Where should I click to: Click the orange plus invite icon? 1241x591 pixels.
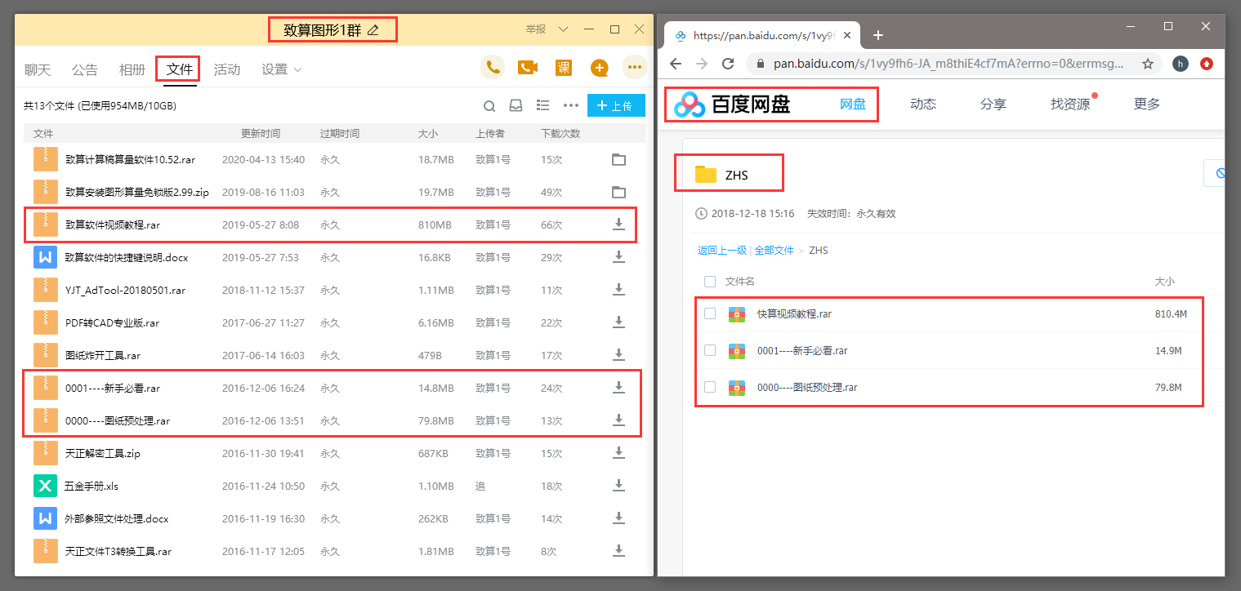point(599,68)
